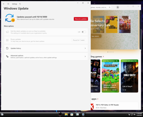Click the weather widget icon on taskbar
The width and height of the screenshot is (143, 117).
[x=2, y=114]
